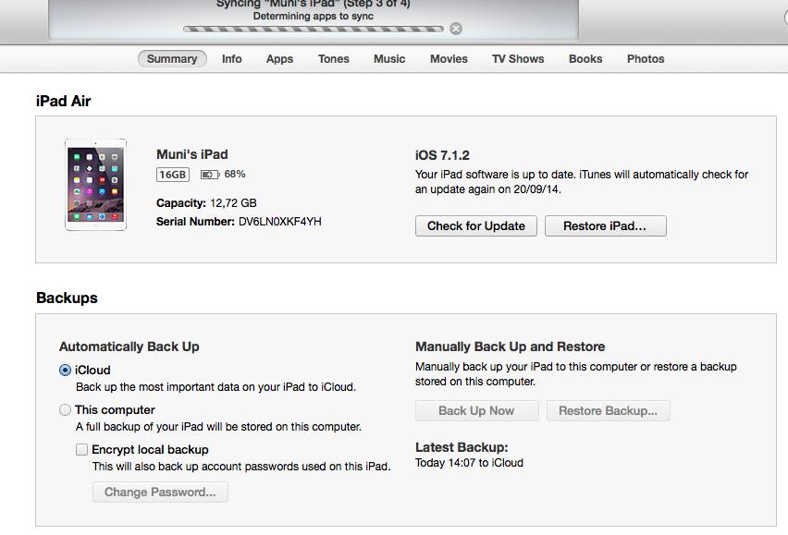Click Check for Update button
Viewport: 788px width, 535px height.
(x=476, y=225)
